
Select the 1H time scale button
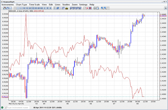33,8
